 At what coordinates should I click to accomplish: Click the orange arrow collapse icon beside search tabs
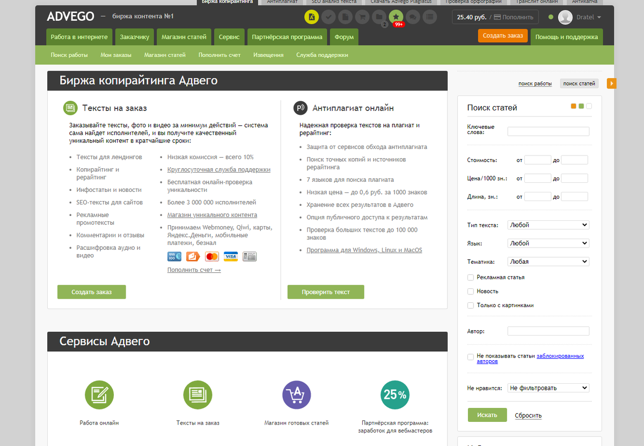click(x=612, y=83)
